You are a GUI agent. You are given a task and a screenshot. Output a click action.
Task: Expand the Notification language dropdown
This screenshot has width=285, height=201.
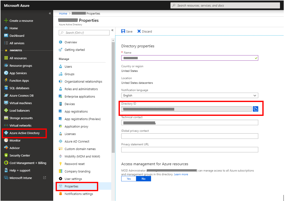pos(255,95)
